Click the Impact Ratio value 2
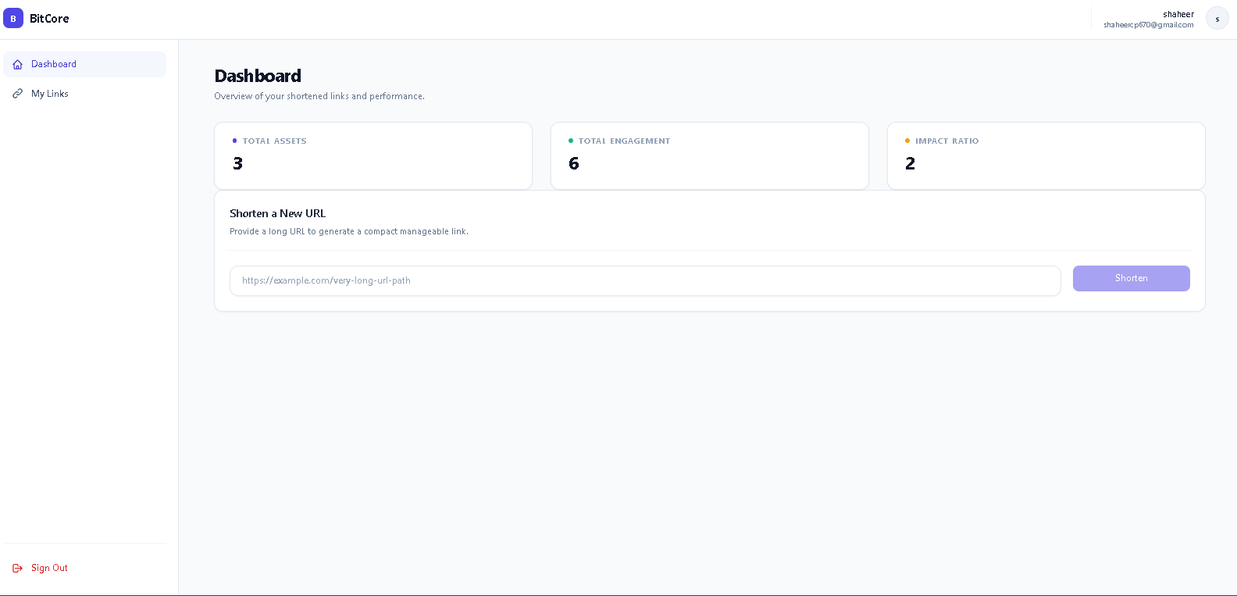The width and height of the screenshot is (1237, 596). click(911, 163)
